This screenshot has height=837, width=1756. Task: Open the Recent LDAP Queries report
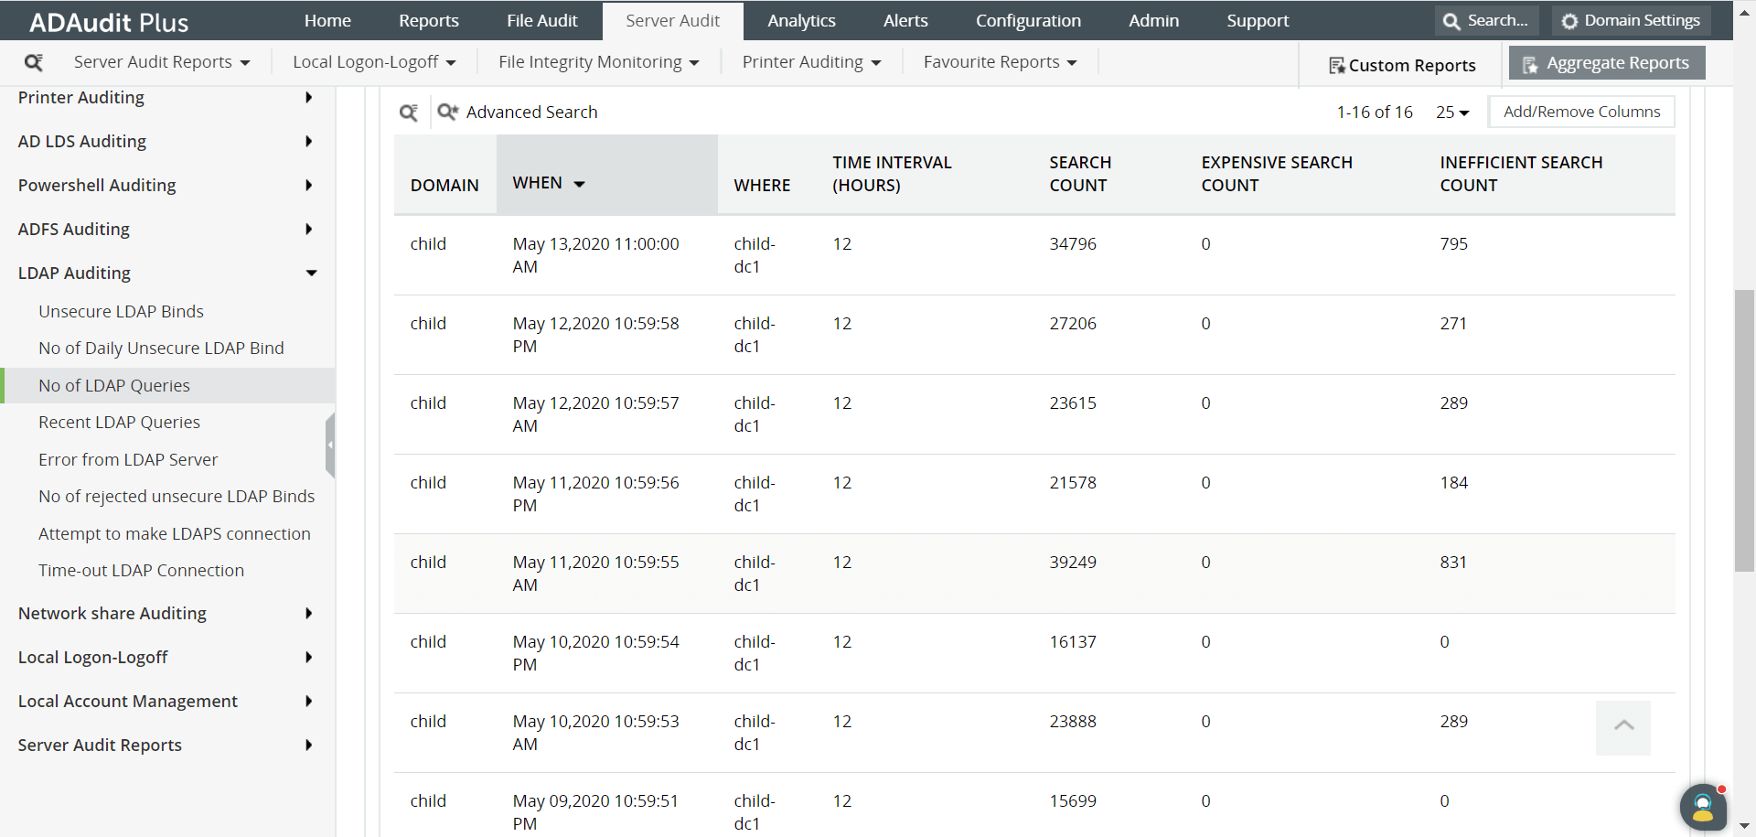[119, 422]
